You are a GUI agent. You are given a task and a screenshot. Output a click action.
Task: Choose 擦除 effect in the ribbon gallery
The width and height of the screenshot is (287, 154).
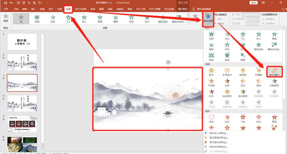[x=116, y=19]
